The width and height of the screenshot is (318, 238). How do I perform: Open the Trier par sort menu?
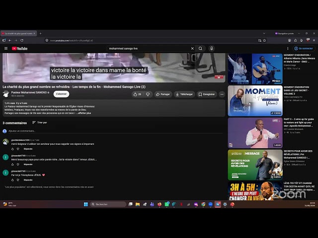click(x=40, y=122)
